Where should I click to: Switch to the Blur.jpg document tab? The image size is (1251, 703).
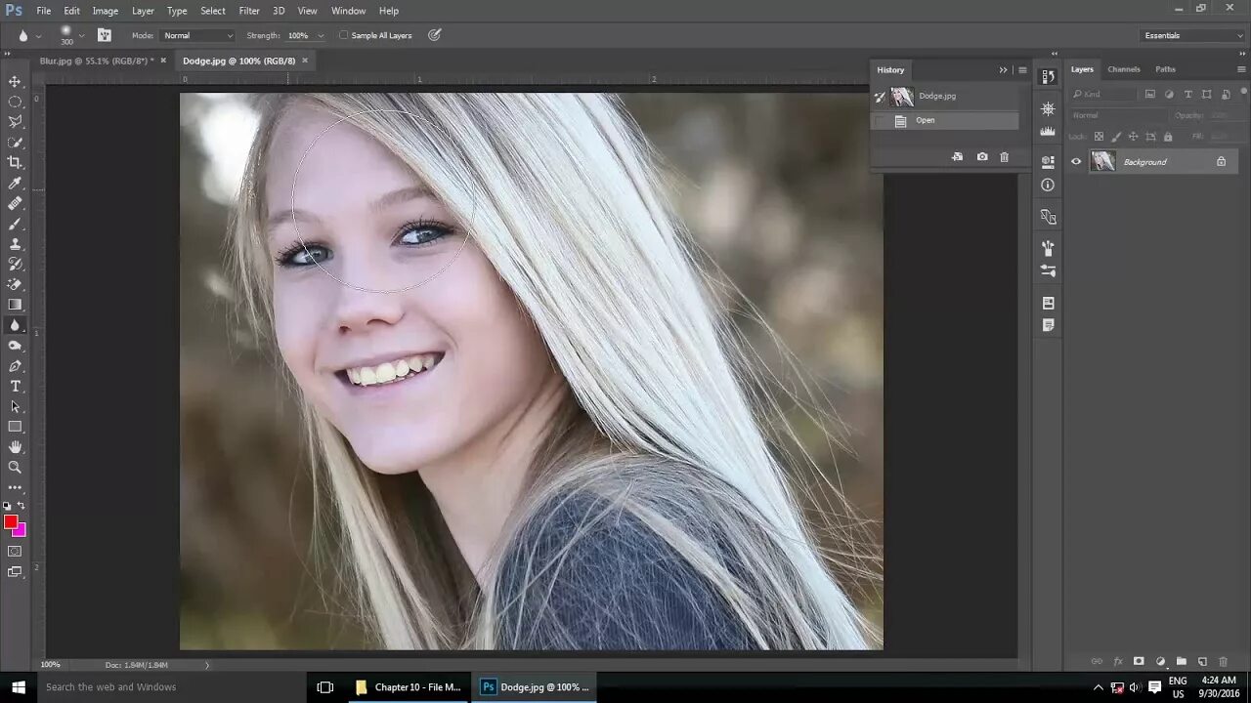click(96, 61)
